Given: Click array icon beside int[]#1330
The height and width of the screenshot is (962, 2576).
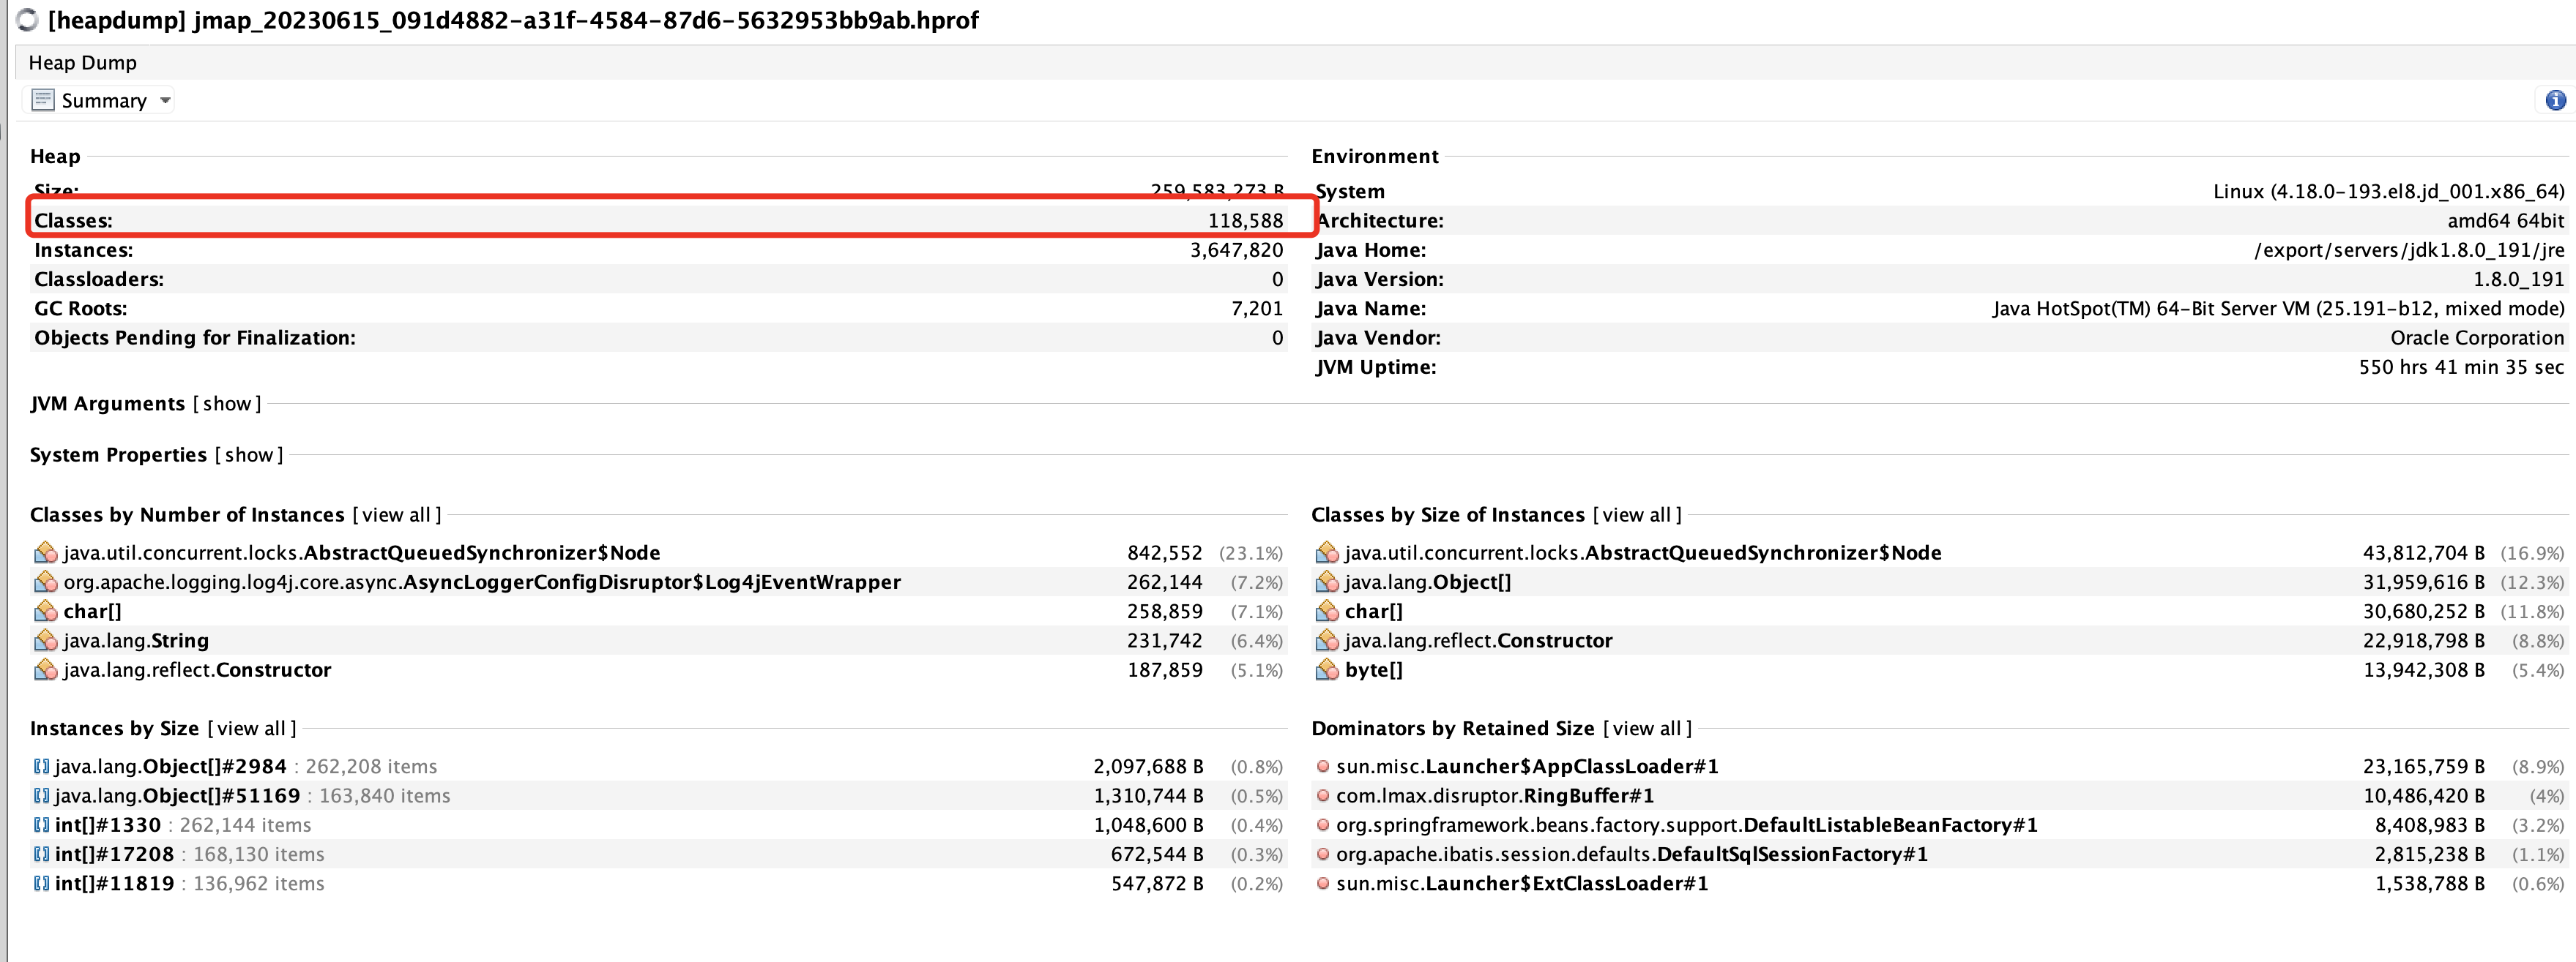Looking at the screenshot, I should 41,825.
